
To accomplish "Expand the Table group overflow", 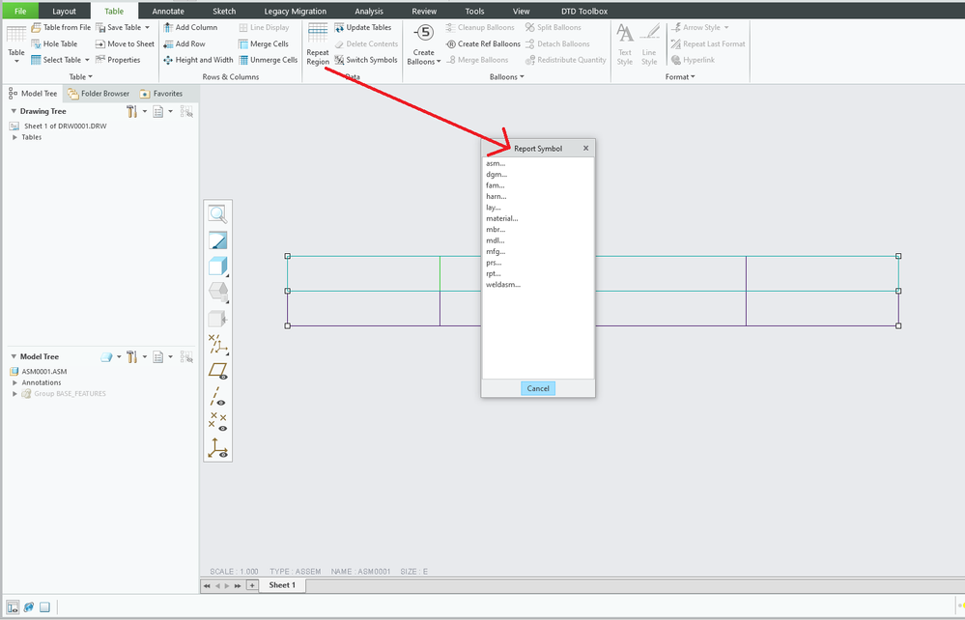I will tap(80, 77).
